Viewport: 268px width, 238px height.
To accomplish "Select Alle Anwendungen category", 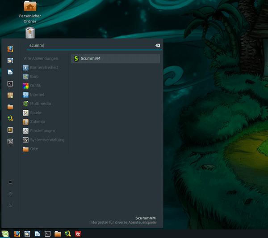I will point(41,59).
